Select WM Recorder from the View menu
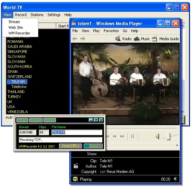Screen dimensions: 193x189 (x=19, y=33)
